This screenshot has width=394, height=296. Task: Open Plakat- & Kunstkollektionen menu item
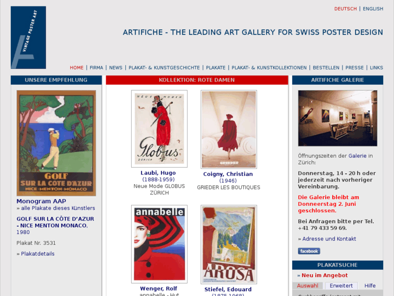coord(269,68)
